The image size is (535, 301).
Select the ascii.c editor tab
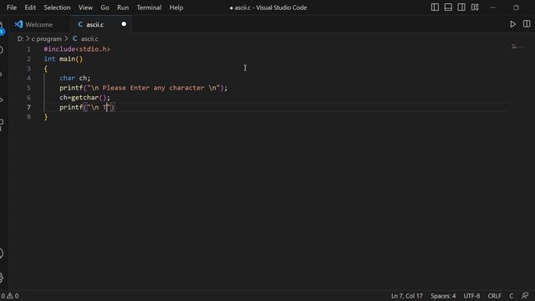(100, 24)
